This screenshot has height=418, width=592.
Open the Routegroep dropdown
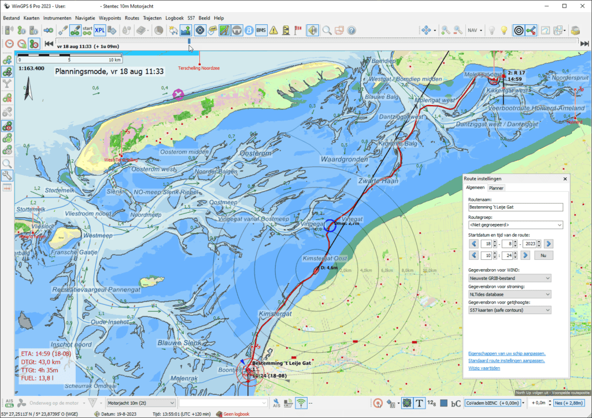pyautogui.click(x=515, y=225)
